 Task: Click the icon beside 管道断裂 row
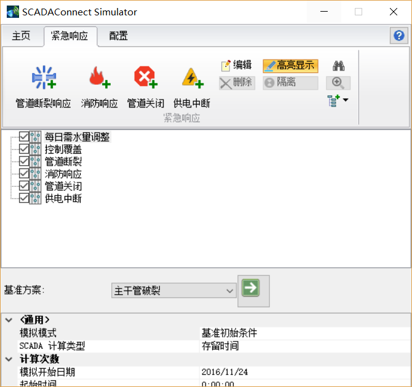tap(35, 162)
